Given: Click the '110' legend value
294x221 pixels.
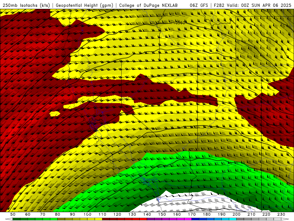Looking at the screenshot, I should click(x=102, y=214).
